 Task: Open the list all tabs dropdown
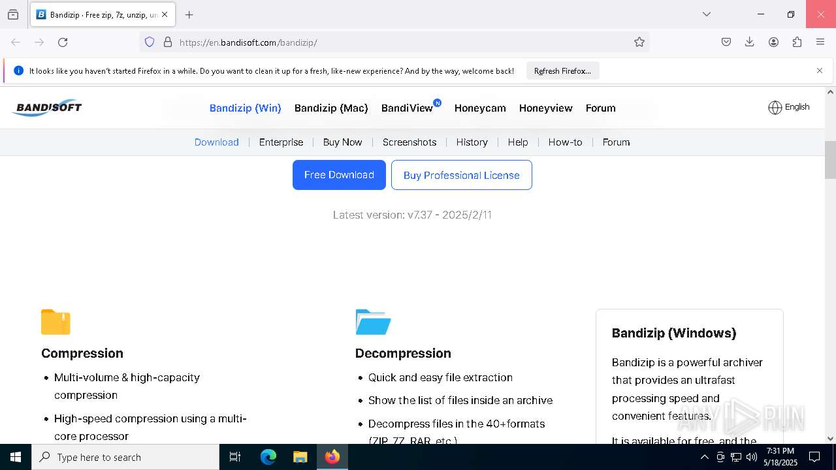(x=706, y=14)
